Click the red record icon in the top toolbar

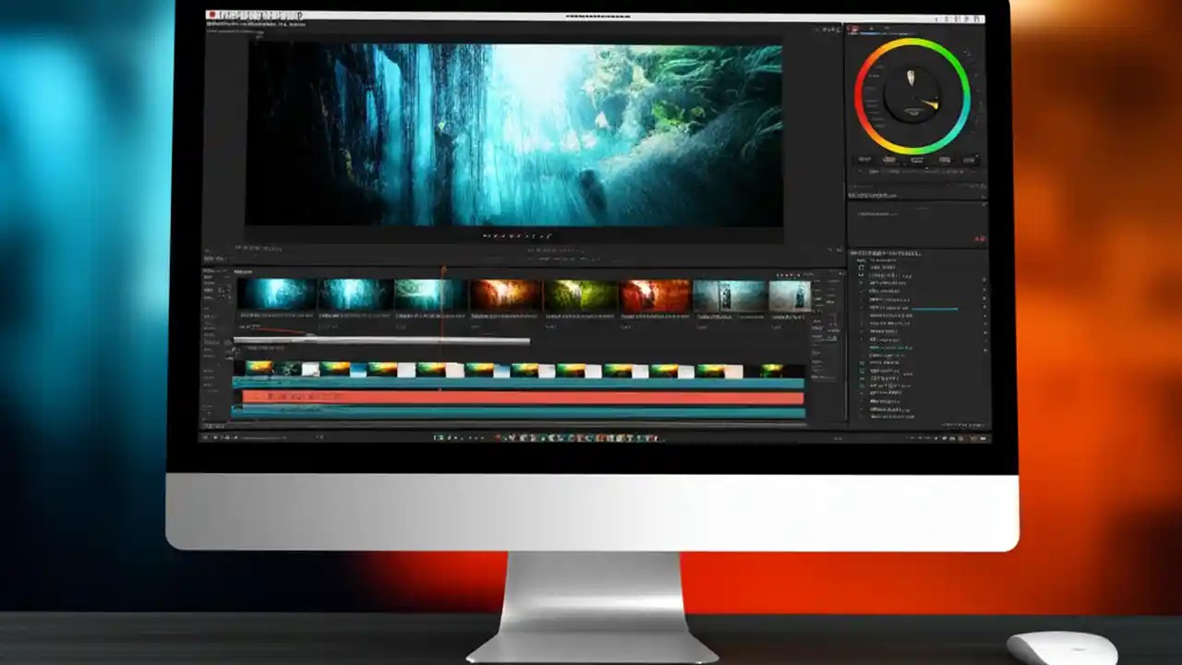click(211, 15)
